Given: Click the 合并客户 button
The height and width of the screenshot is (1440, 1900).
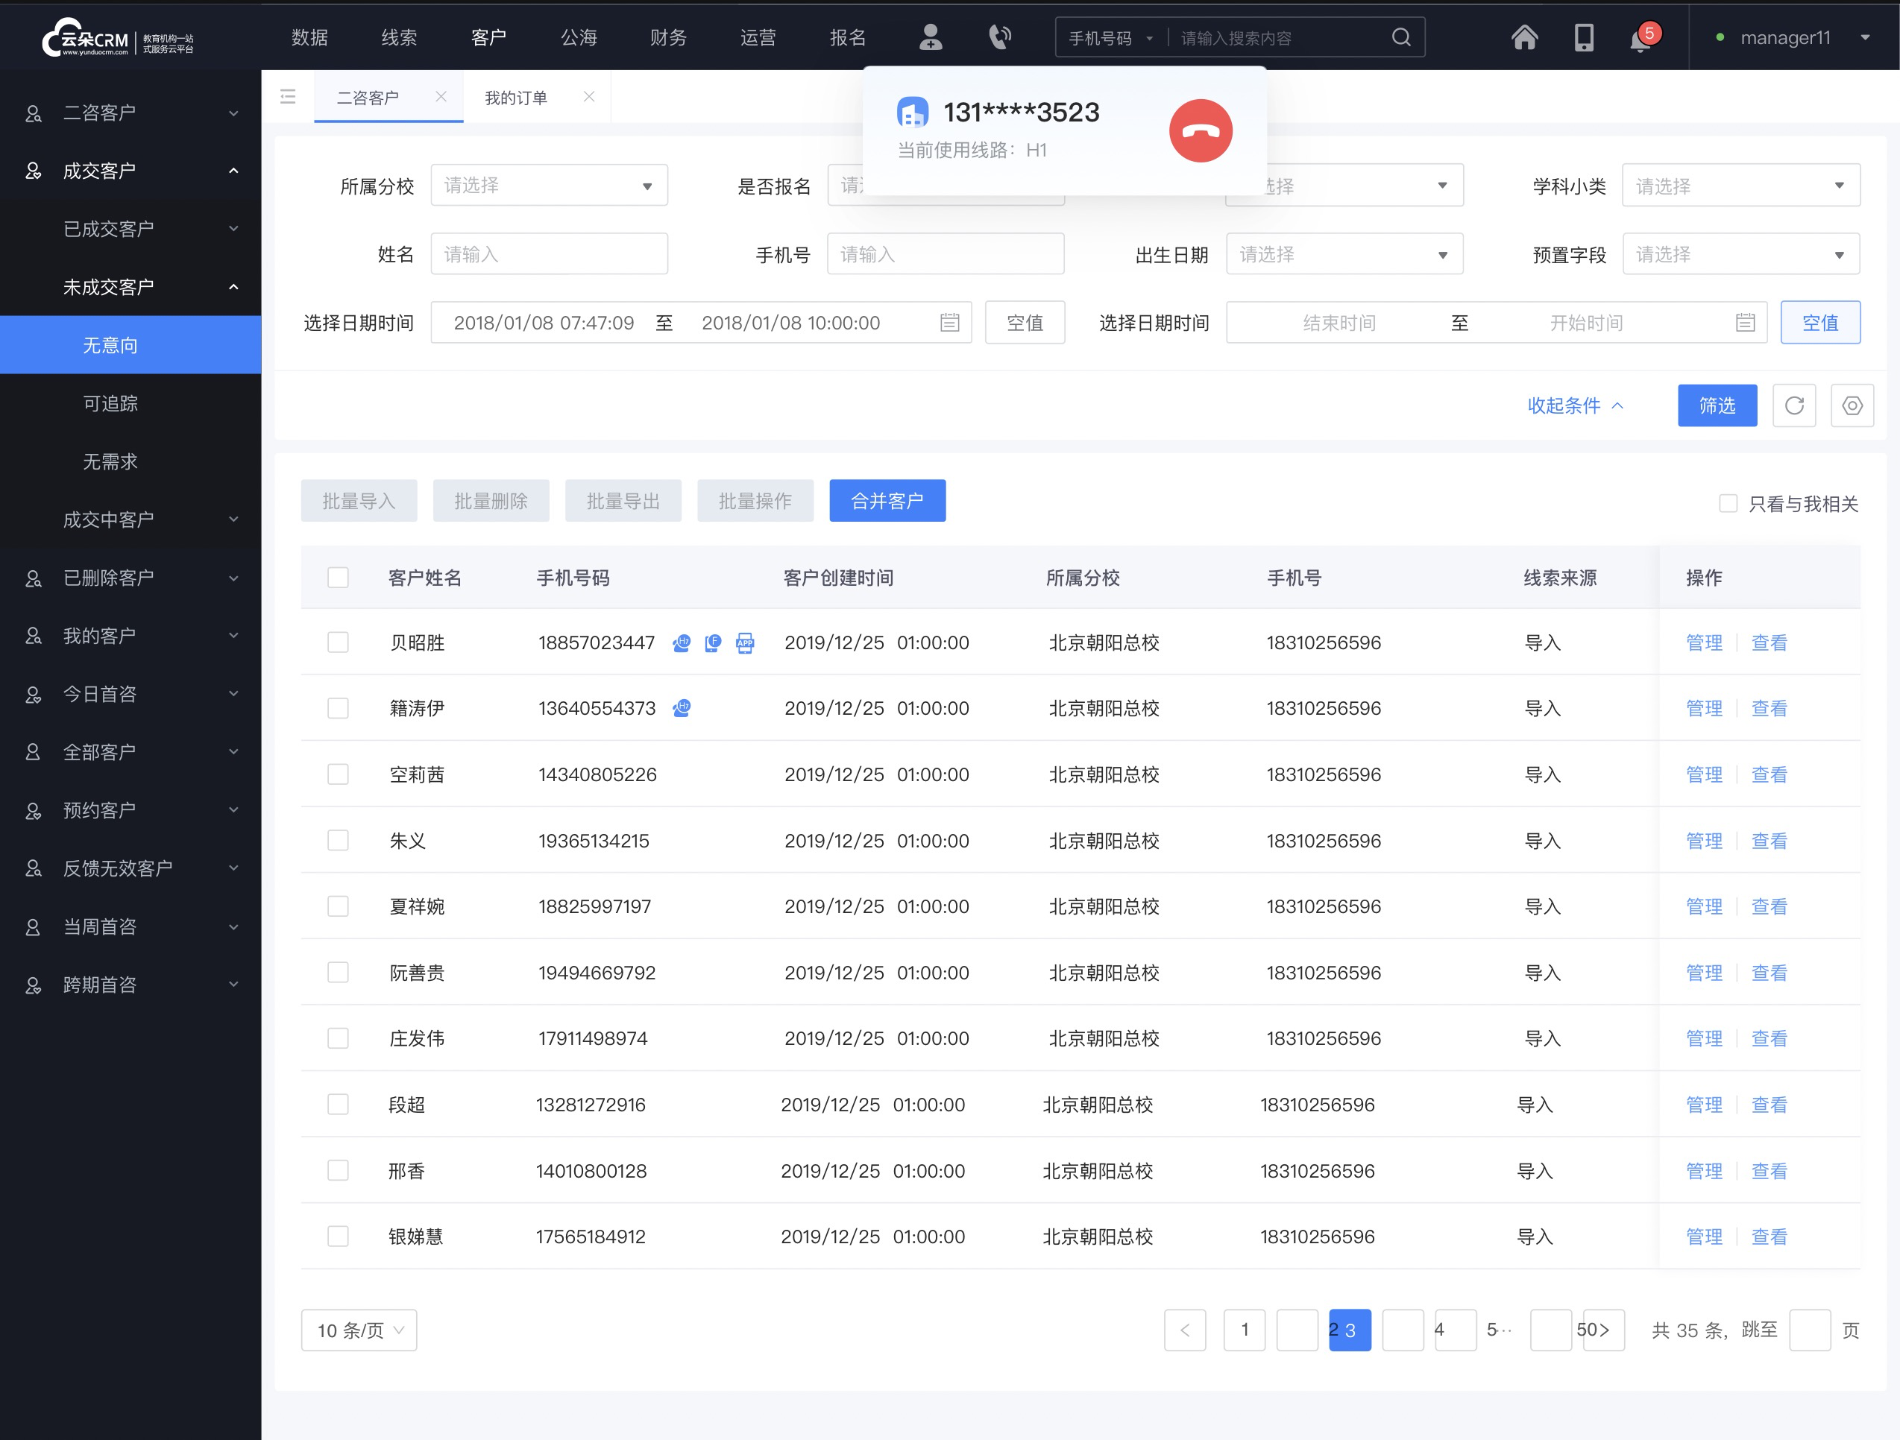Looking at the screenshot, I should tap(888, 499).
